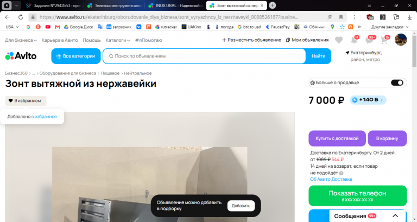
Task: Open the Google Диск bookmark
Action: click(x=78, y=27)
